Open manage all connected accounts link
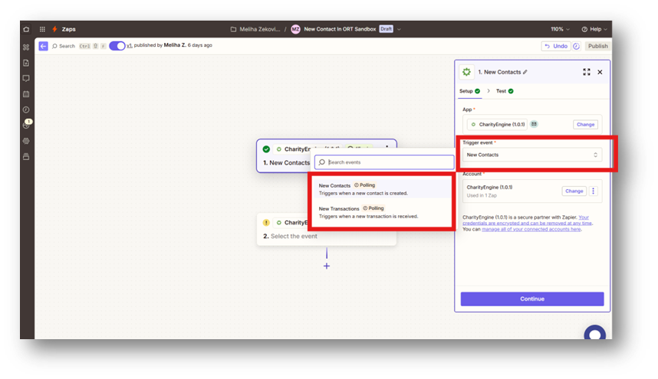Viewport: 658px width, 379px height. 531,229
